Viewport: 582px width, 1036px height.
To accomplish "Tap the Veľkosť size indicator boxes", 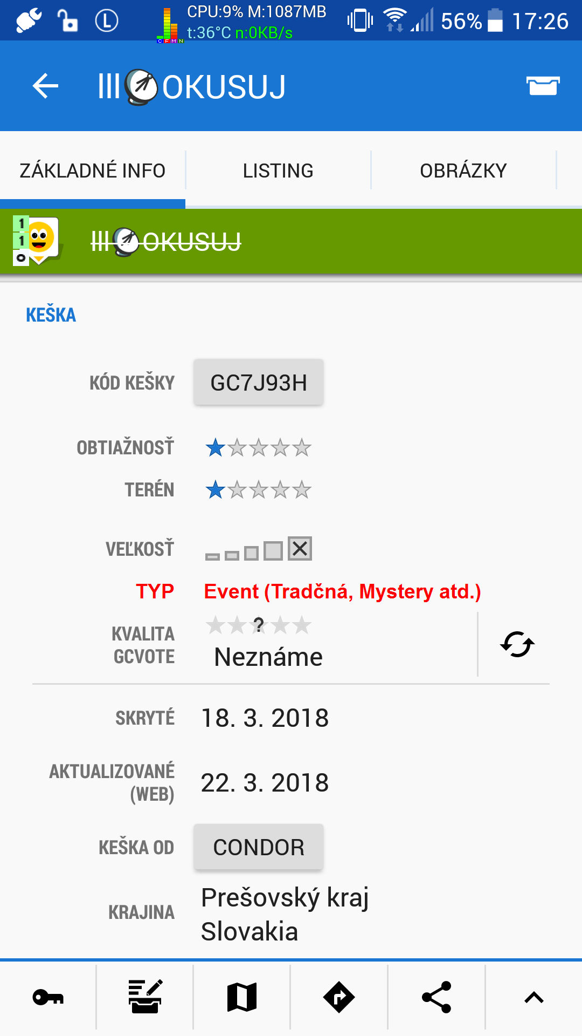I will point(259,549).
